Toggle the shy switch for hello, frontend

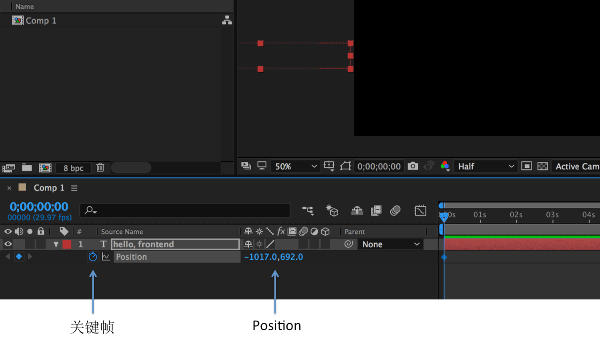pos(248,244)
